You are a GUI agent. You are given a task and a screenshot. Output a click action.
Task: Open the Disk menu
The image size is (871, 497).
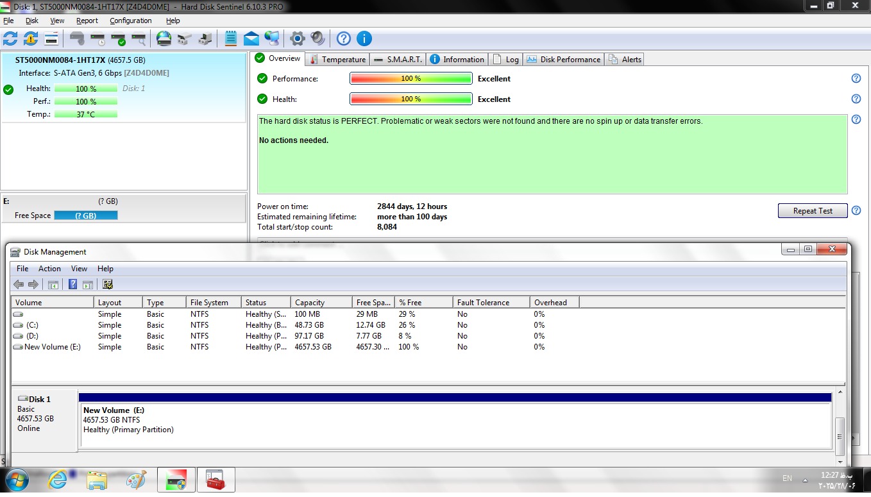coord(32,21)
